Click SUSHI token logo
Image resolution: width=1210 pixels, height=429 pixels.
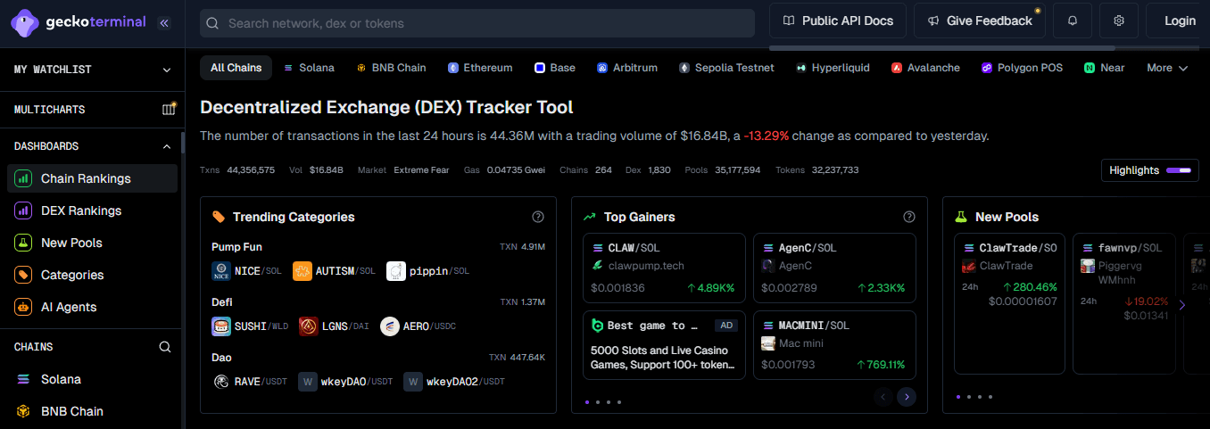coord(221,326)
